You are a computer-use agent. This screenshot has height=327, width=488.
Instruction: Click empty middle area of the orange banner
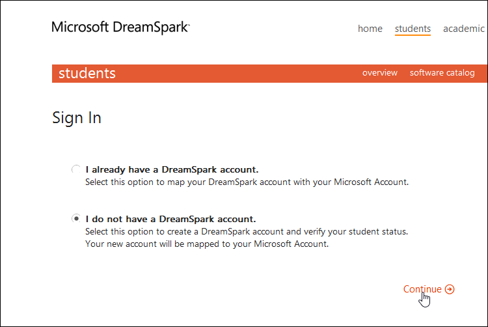point(234,73)
